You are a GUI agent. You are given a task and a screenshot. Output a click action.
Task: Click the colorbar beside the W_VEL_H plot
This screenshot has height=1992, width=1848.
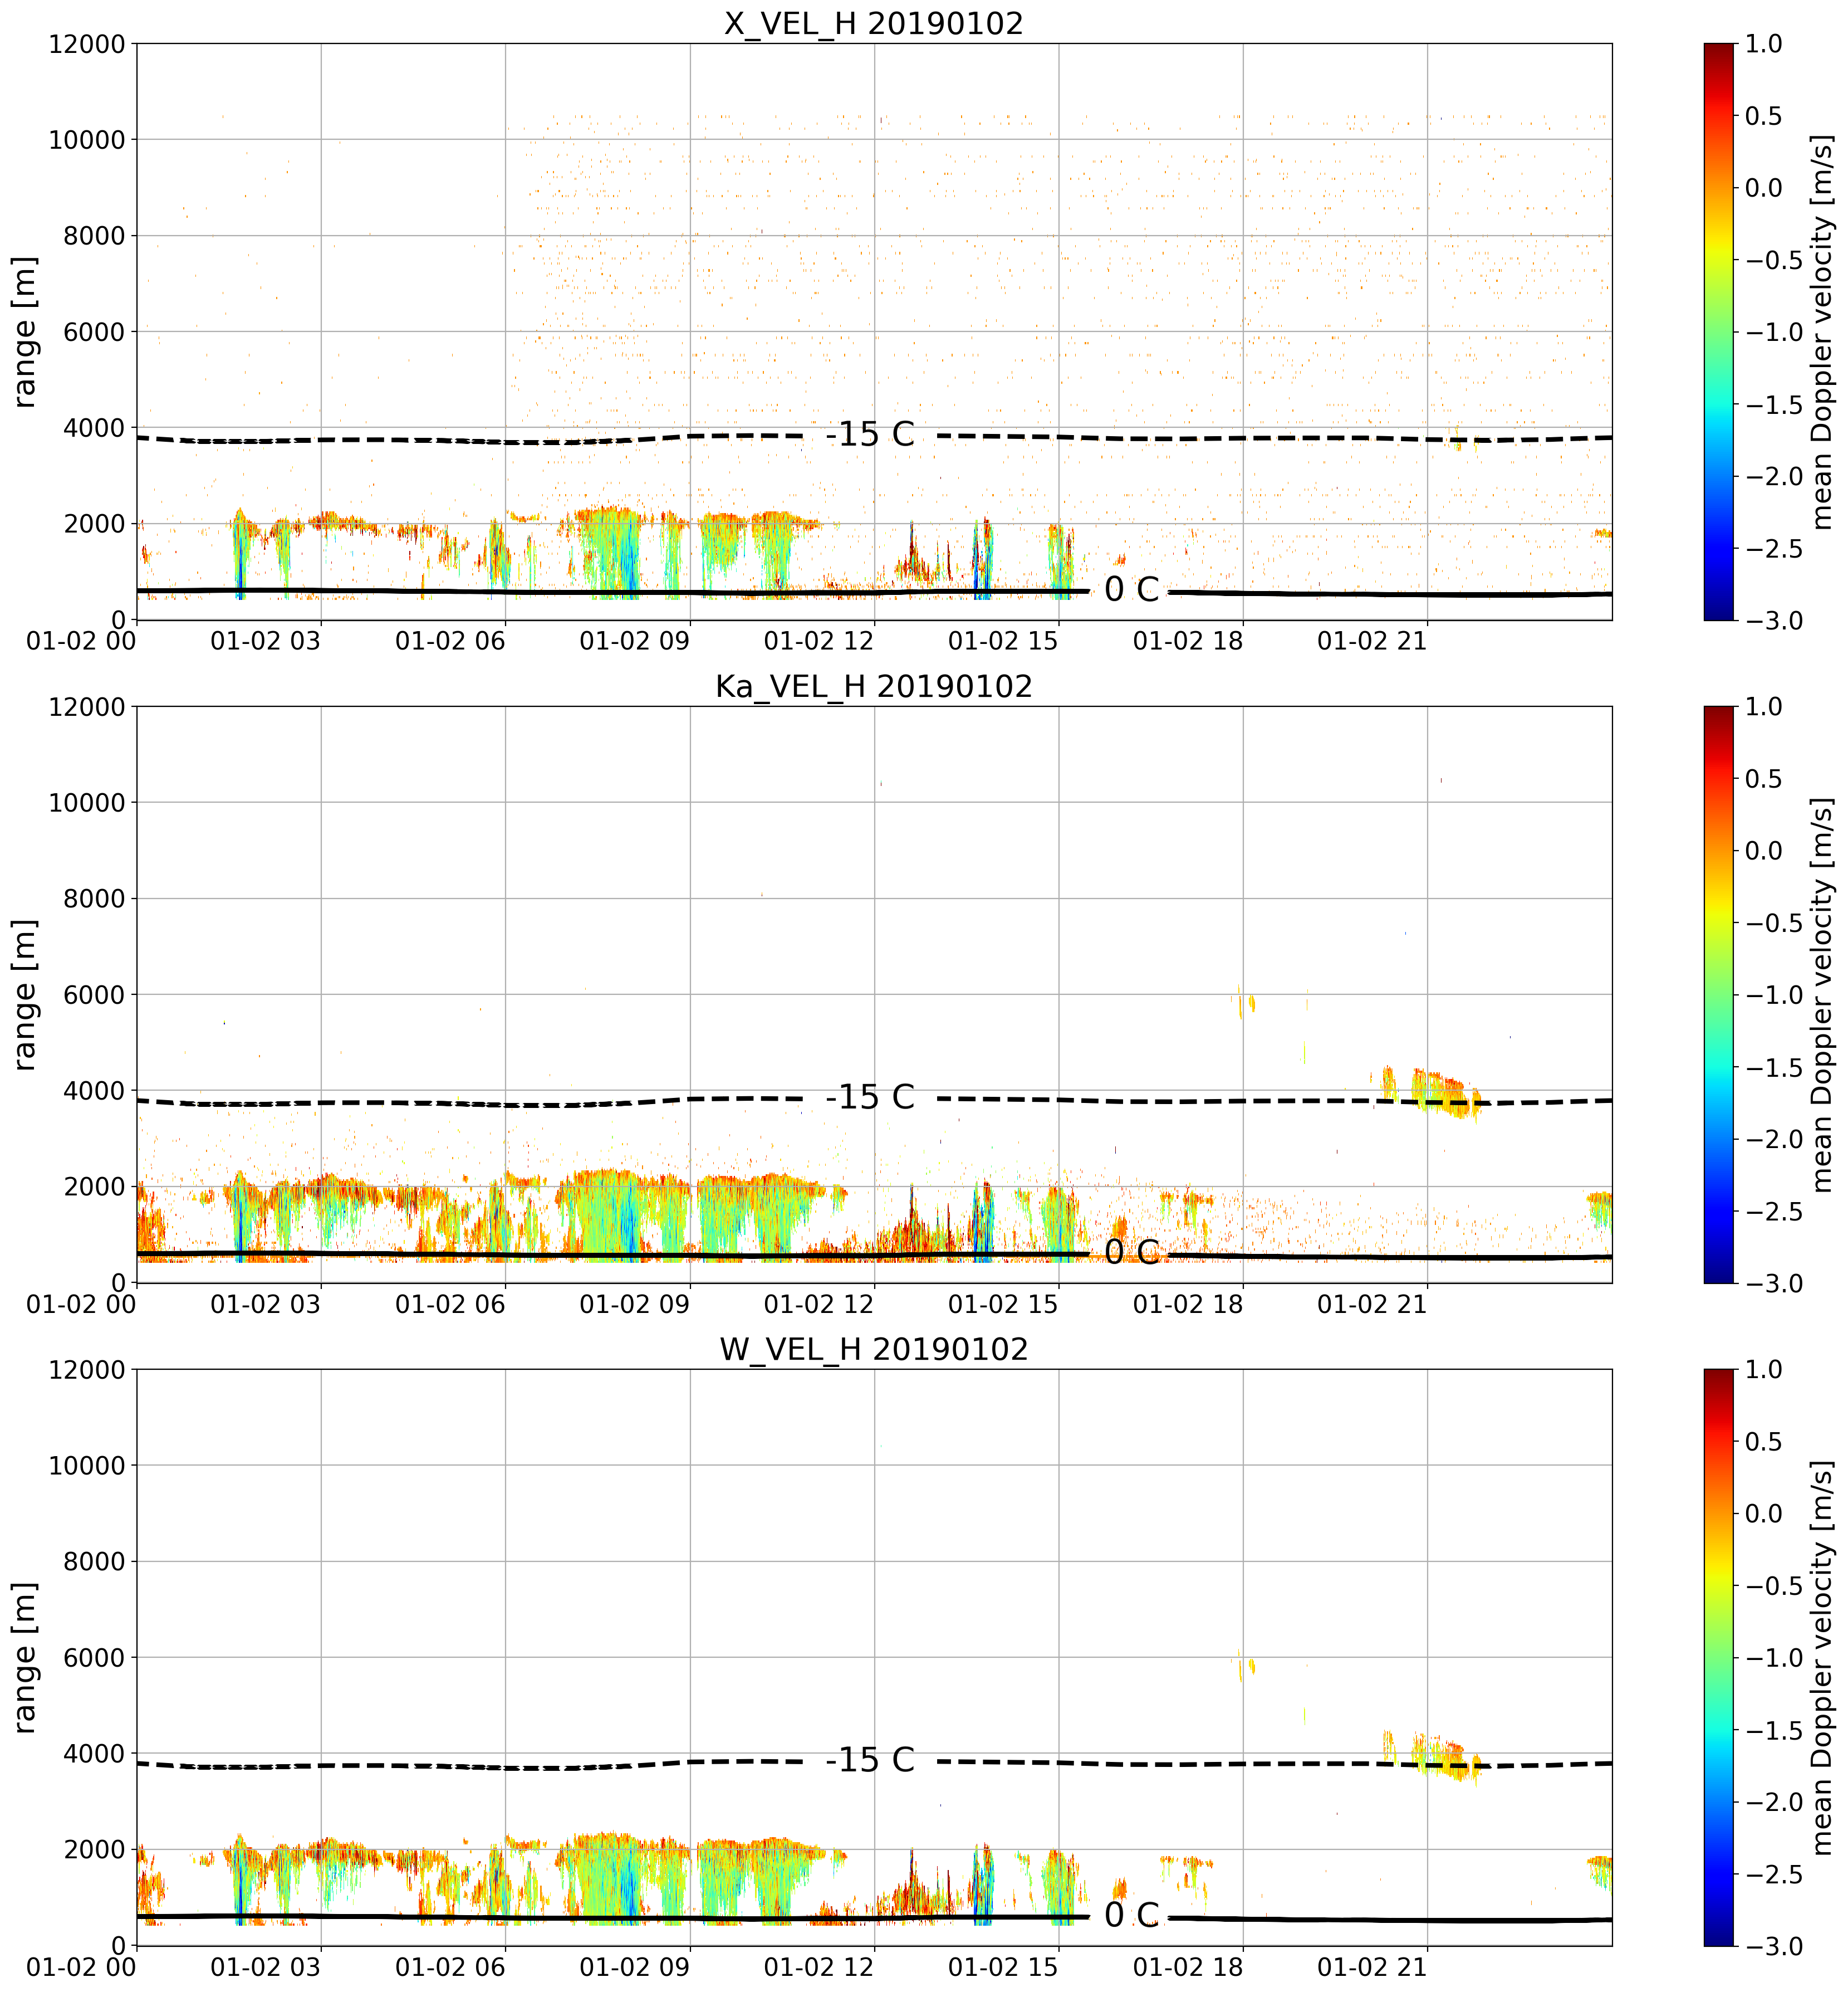tap(1718, 1658)
